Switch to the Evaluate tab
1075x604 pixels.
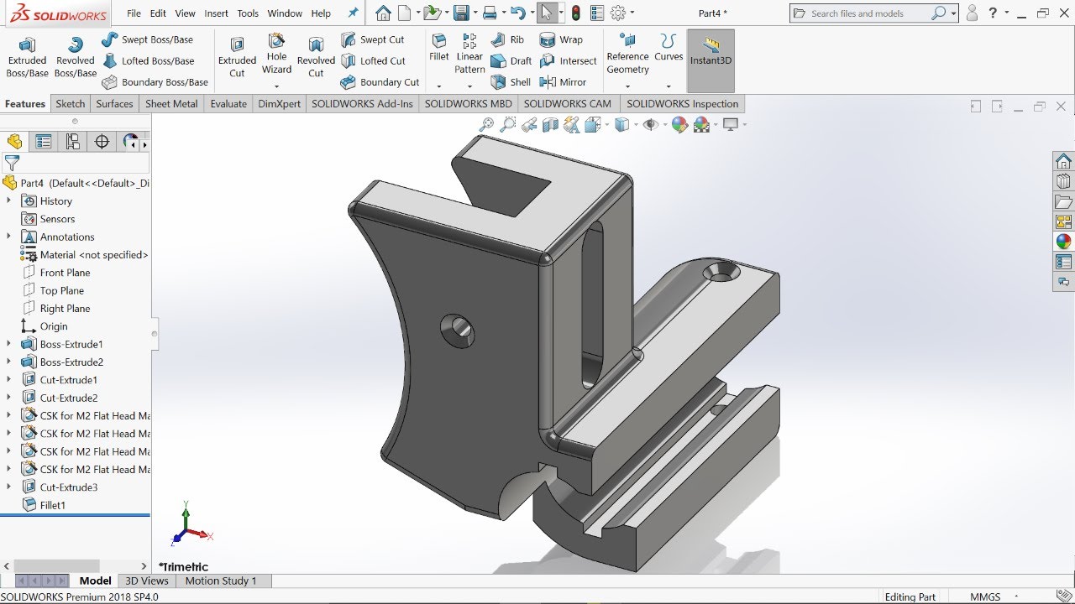click(228, 104)
